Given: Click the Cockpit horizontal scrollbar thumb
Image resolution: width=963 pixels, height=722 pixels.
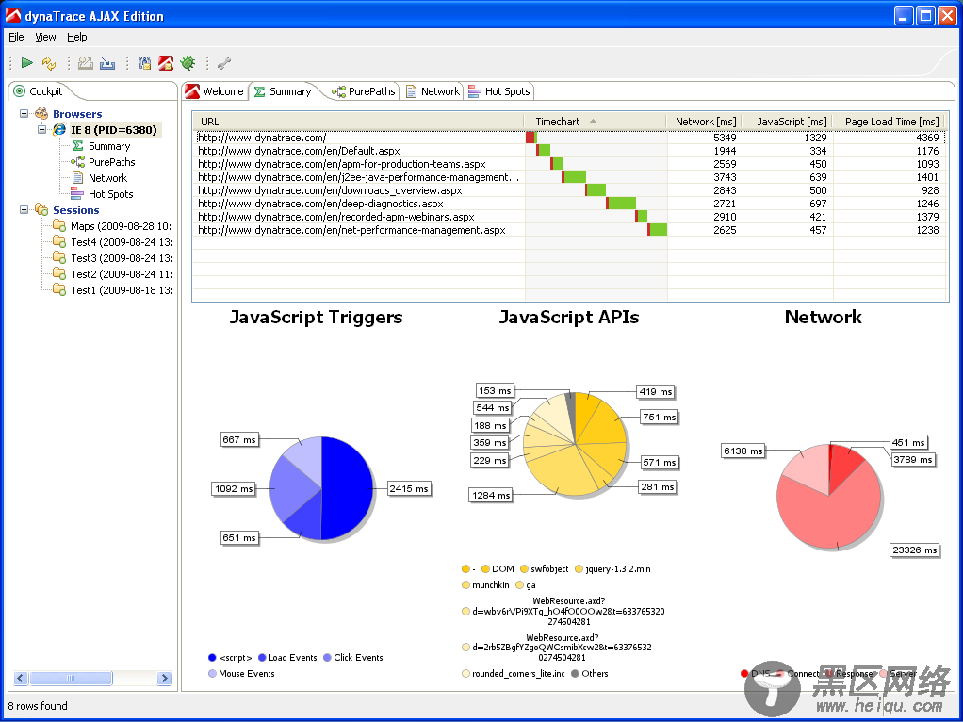Looking at the screenshot, I should (71, 679).
